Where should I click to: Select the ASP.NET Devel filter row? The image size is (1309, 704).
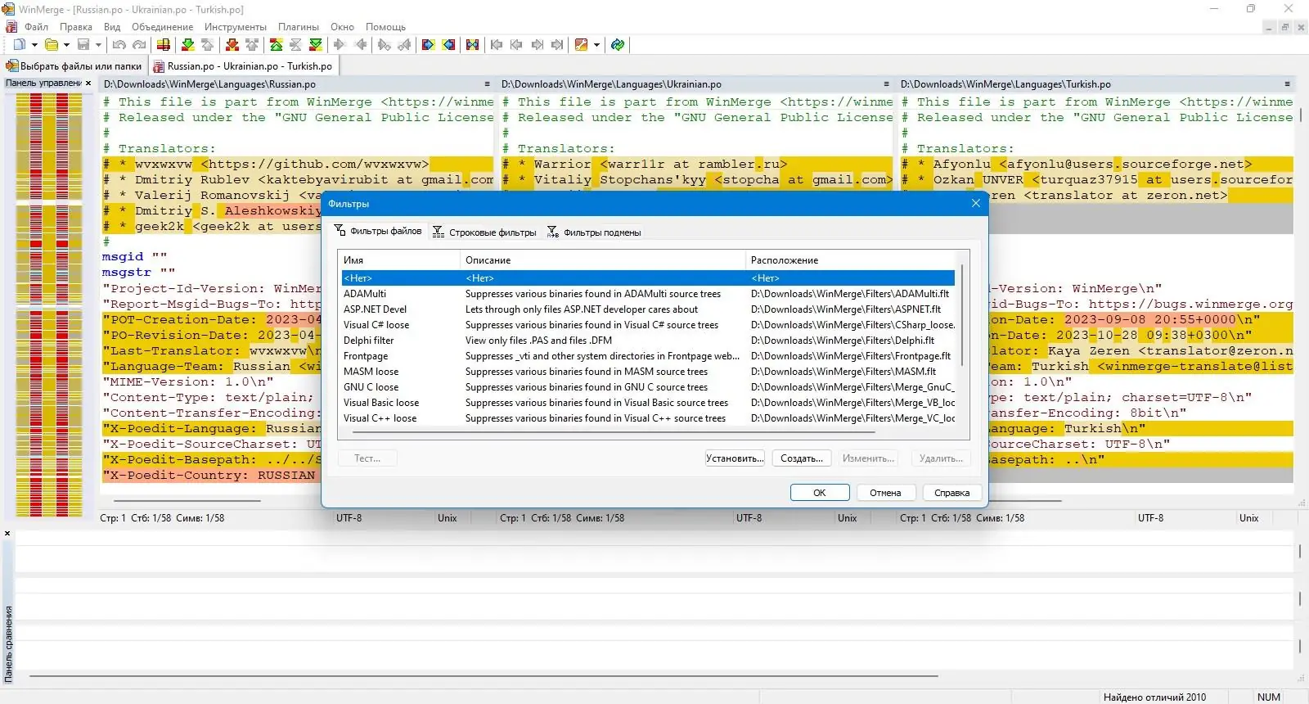(x=648, y=309)
